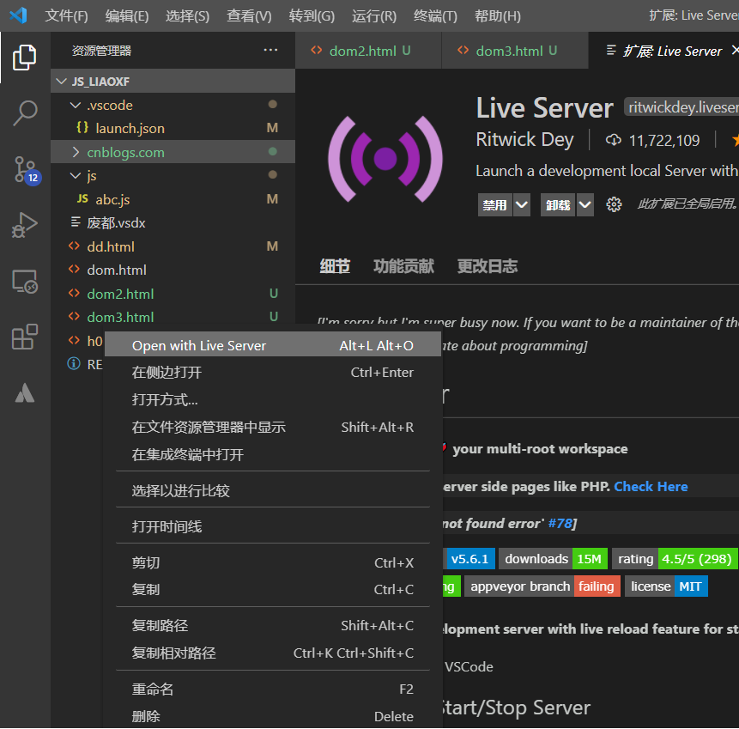Switch to the dom3.html editor tab
739x729 pixels.
[515, 51]
